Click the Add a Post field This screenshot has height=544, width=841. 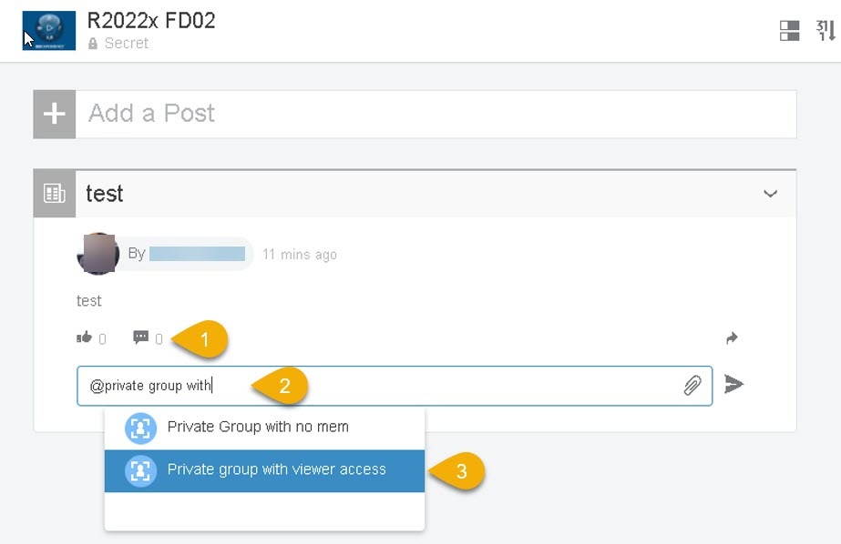click(436, 114)
